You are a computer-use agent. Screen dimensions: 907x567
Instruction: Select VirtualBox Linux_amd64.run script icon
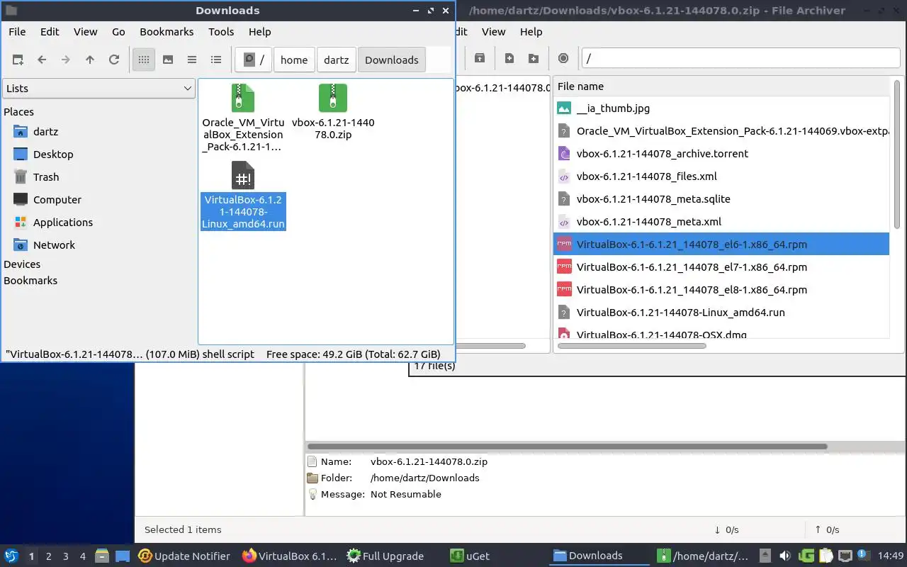click(242, 175)
